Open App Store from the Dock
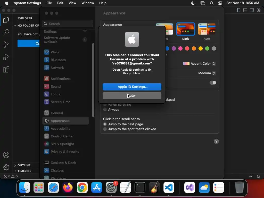Screen dimensions: 264x198 tap(97, 187)
